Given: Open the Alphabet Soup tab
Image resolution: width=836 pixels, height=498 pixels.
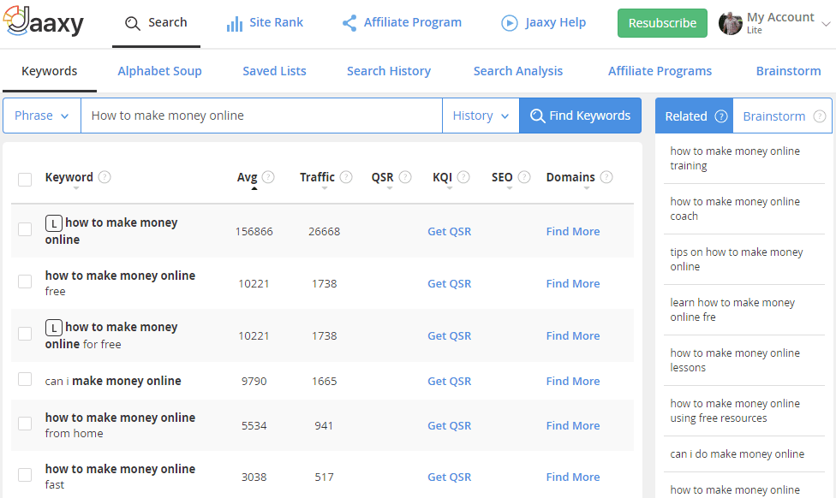Looking at the screenshot, I should click(x=159, y=71).
